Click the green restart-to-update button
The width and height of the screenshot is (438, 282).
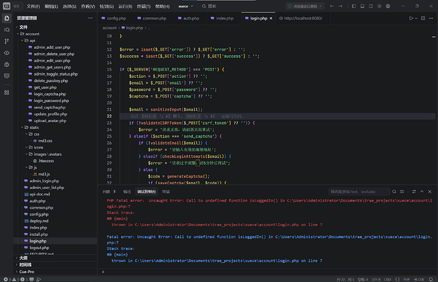pos(305,6)
